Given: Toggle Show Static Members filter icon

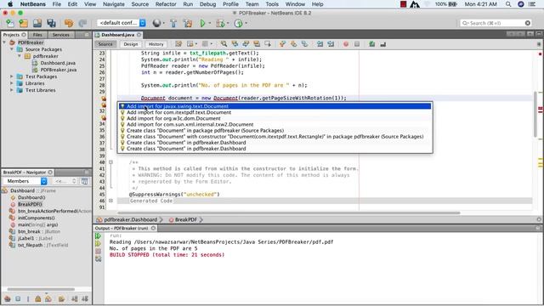Looking at the screenshot, I should click(x=28, y=298).
